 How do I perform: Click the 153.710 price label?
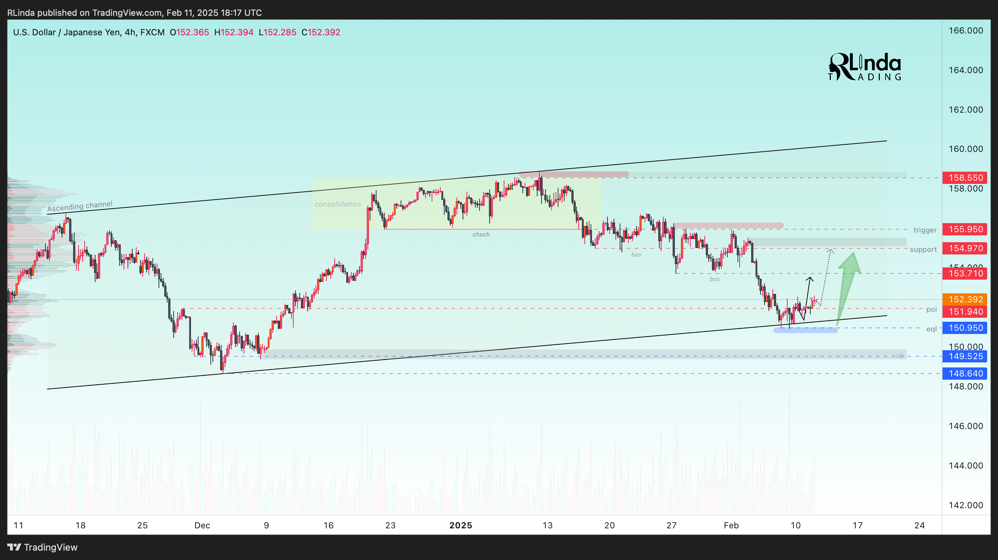tap(965, 274)
